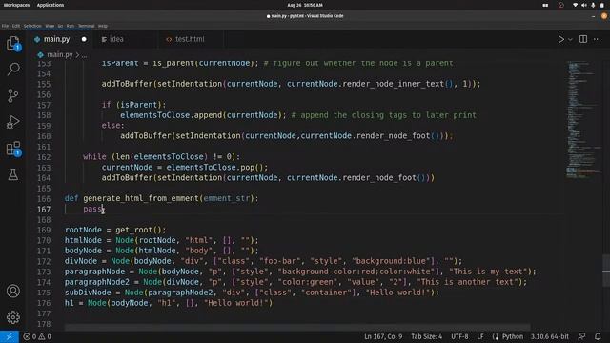Screen dimensions: 610x343
Task: Open the Testing flask view
Action: point(13,174)
